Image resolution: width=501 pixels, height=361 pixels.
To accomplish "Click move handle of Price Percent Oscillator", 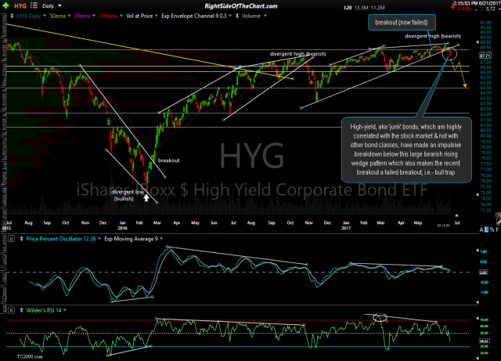I will [21, 239].
